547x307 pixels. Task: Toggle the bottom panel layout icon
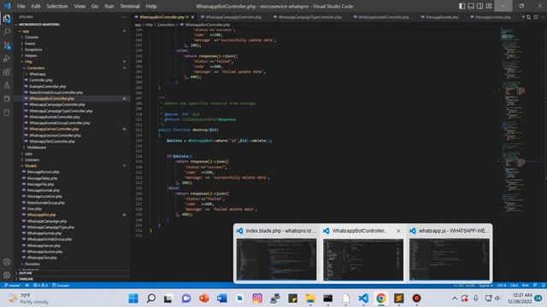click(471, 6)
